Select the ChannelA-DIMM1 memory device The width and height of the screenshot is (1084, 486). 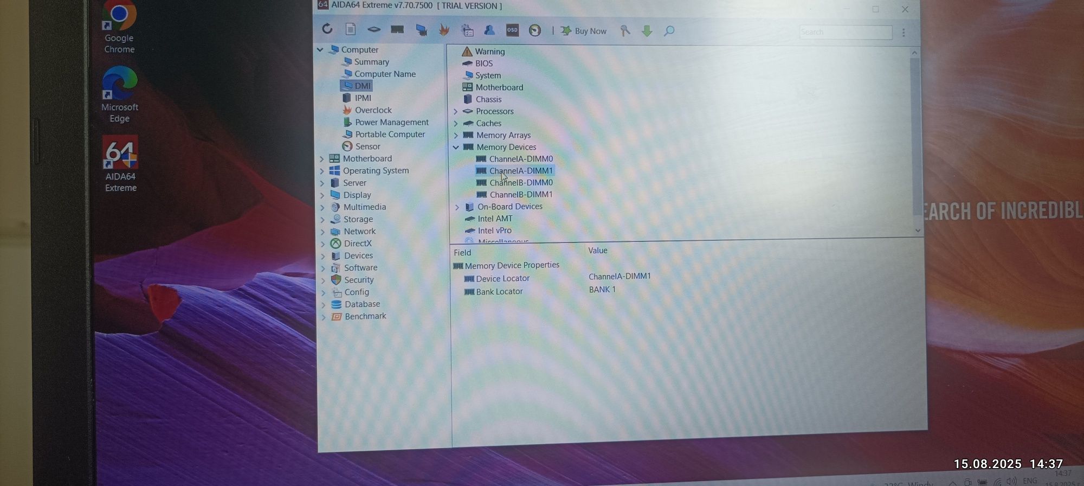(x=521, y=171)
